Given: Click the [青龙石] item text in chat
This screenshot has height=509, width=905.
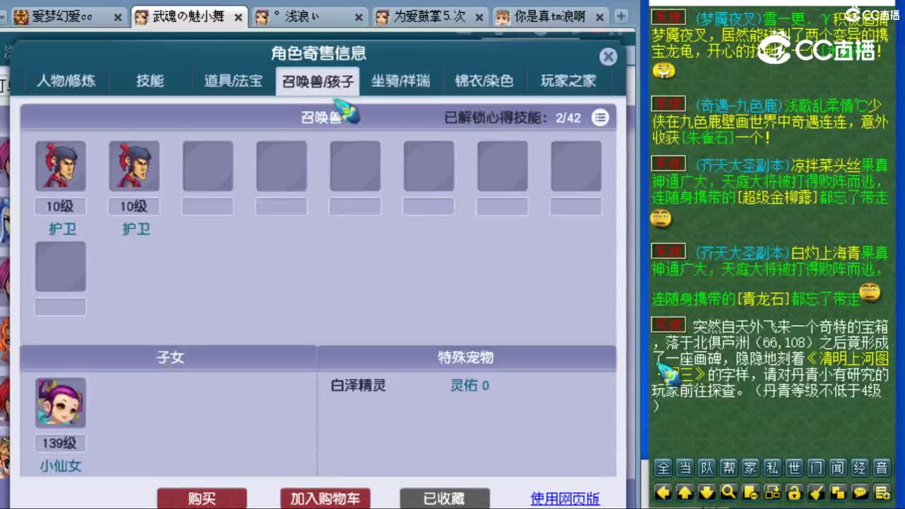Looking at the screenshot, I should tap(764, 298).
